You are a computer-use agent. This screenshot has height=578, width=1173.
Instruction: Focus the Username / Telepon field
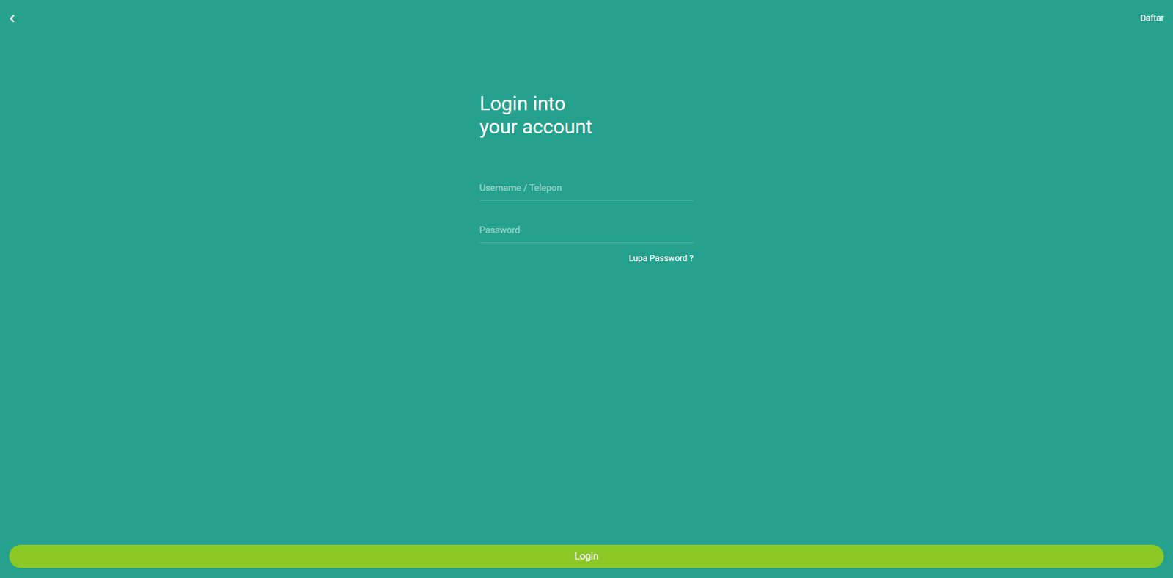tap(586, 189)
